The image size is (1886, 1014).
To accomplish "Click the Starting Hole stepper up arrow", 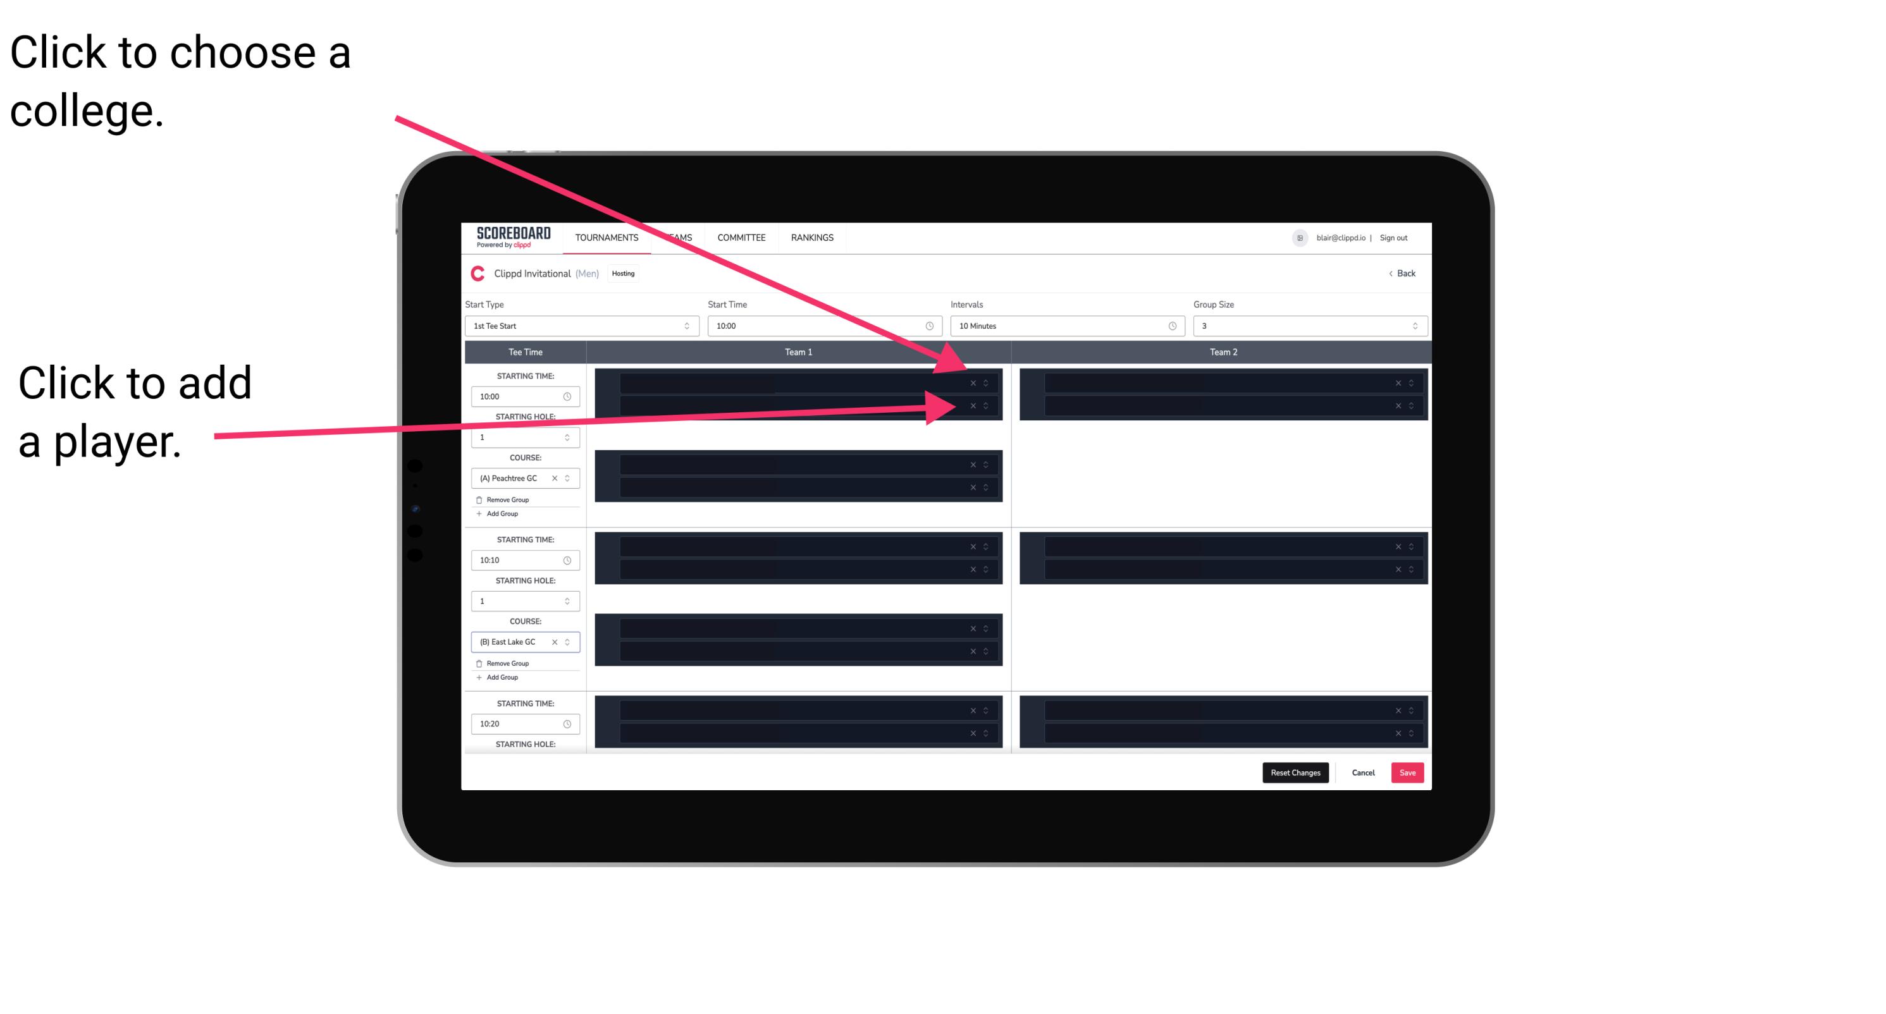I will point(570,436).
